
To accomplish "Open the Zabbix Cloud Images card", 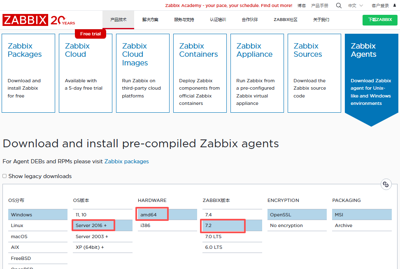I will (142, 73).
